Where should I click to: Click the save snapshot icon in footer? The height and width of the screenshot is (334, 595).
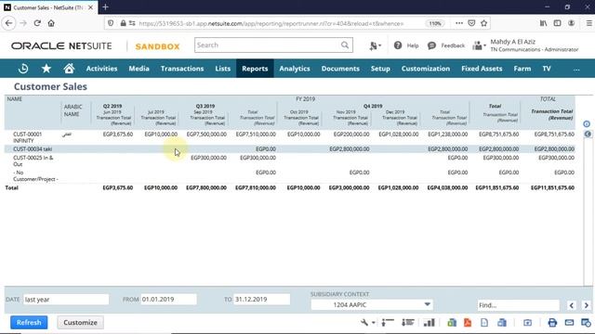(x=527, y=323)
